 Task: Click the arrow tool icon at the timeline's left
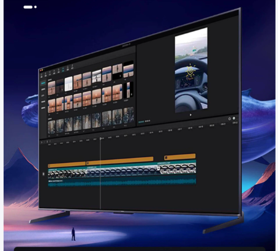click(x=42, y=142)
